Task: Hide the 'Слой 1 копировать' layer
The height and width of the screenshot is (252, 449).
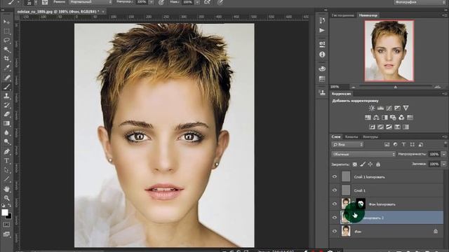Action: (x=335, y=176)
